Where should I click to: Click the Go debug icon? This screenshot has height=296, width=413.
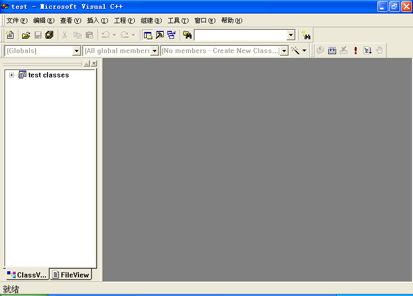click(x=368, y=50)
